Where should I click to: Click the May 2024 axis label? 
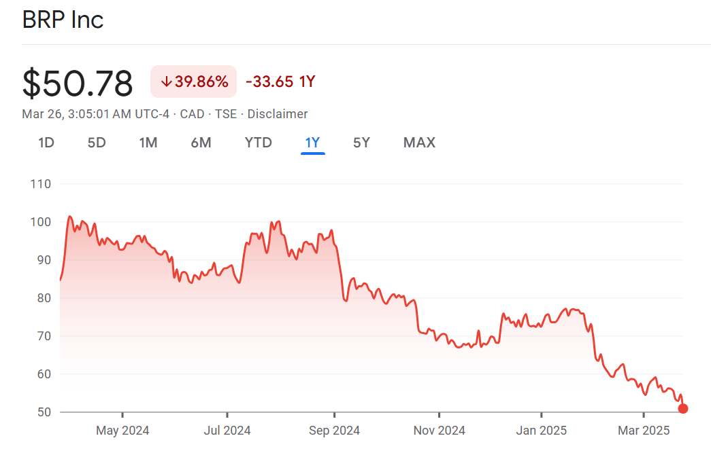click(122, 431)
